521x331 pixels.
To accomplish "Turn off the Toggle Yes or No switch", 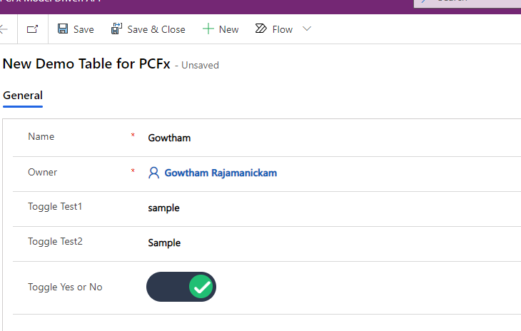I will pos(181,287).
